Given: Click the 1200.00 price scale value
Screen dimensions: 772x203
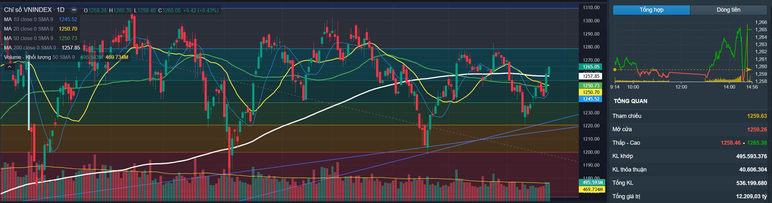Looking at the screenshot, I should [591, 152].
